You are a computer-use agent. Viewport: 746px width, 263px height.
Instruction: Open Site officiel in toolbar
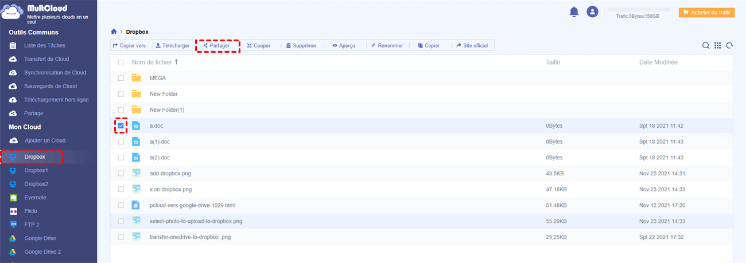point(472,45)
